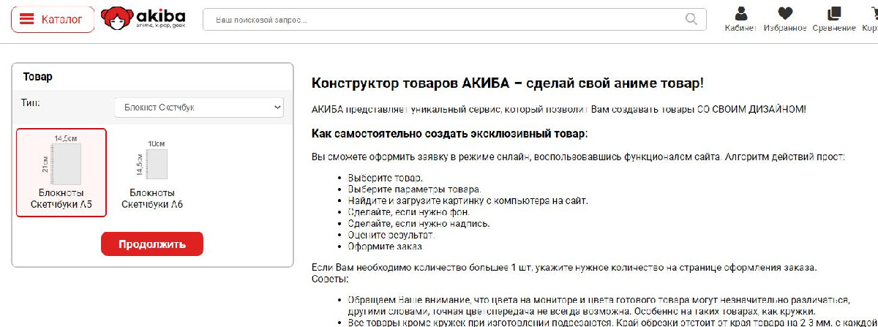
Task: Expand the Тип dropdown Блокнот Скетчбук
Action: tap(199, 108)
